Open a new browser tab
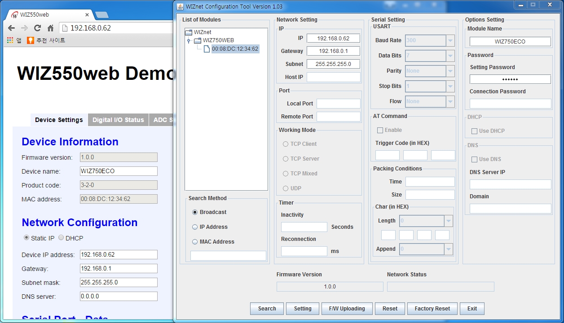 [102, 15]
